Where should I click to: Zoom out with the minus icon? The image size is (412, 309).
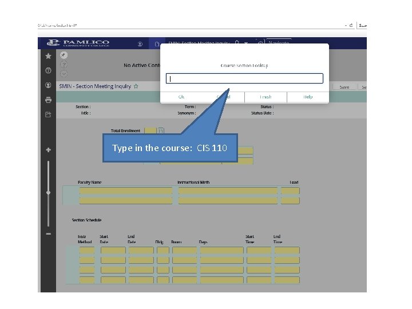[x=48, y=233]
